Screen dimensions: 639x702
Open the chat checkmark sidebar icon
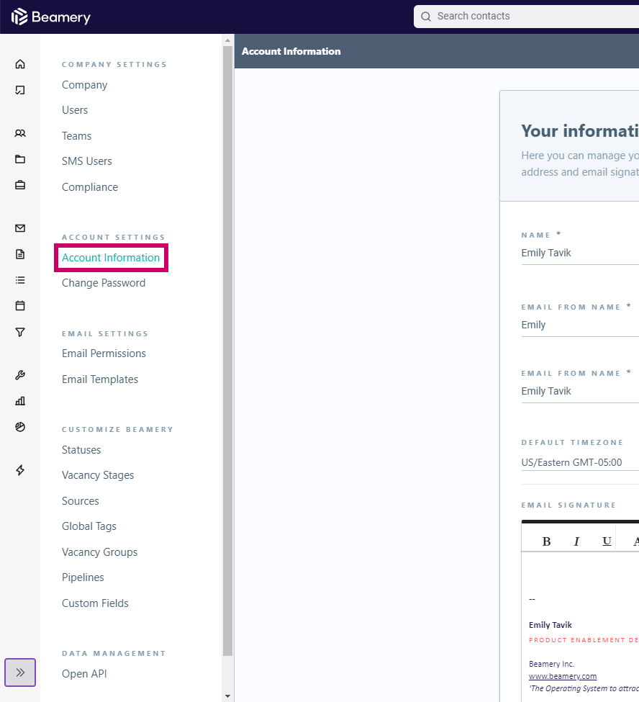20,90
